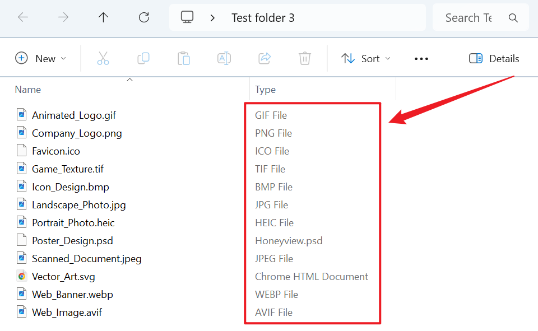Image resolution: width=538 pixels, height=331 pixels.
Task: Click the PNG File type cell
Action: (x=273, y=133)
